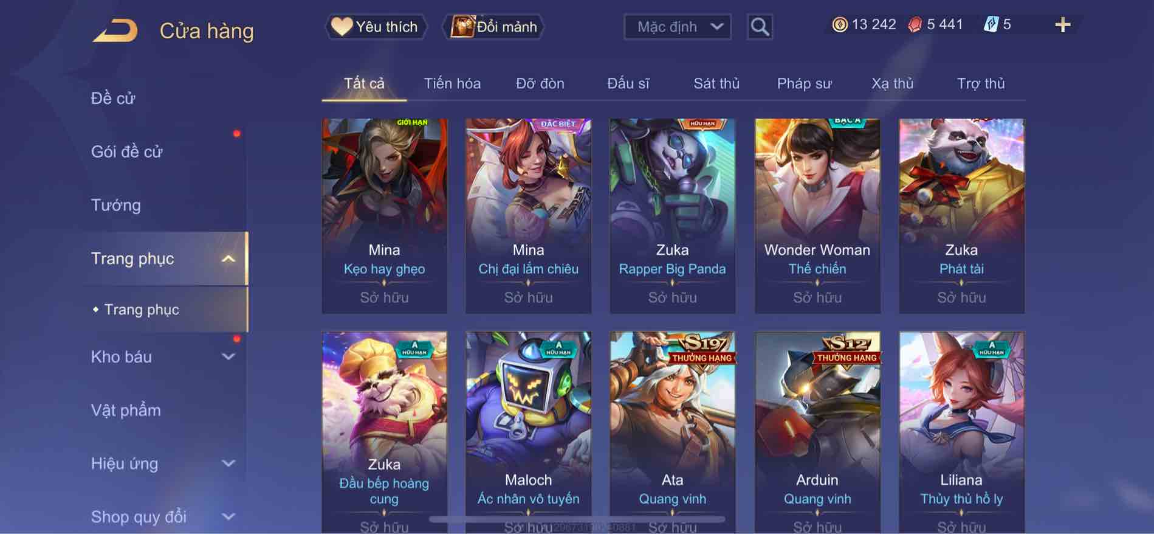This screenshot has height=534, width=1154.
Task: Switch to the Sát thủ tab
Action: (x=716, y=83)
